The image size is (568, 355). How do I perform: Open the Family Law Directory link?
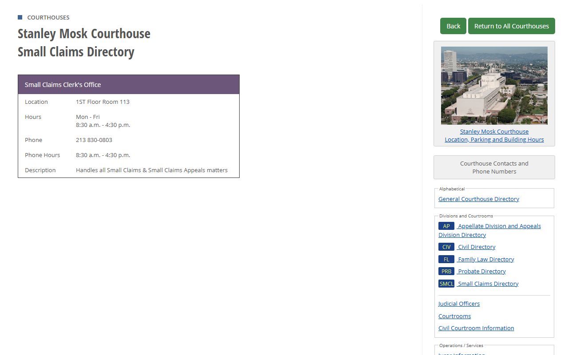486,259
